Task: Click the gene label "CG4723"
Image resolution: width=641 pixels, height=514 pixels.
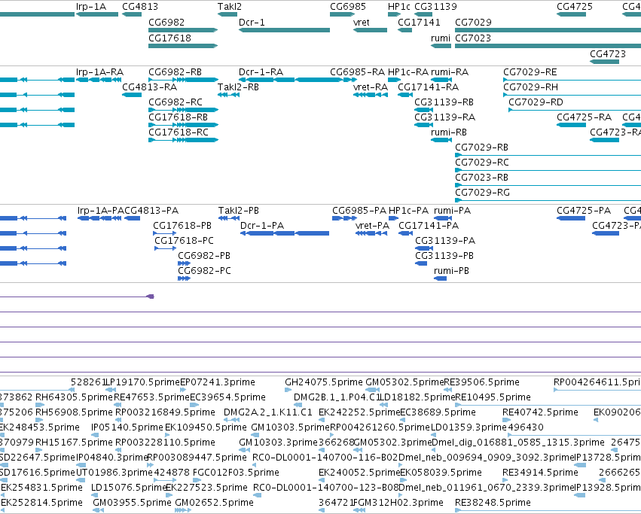Action: [x=607, y=54]
